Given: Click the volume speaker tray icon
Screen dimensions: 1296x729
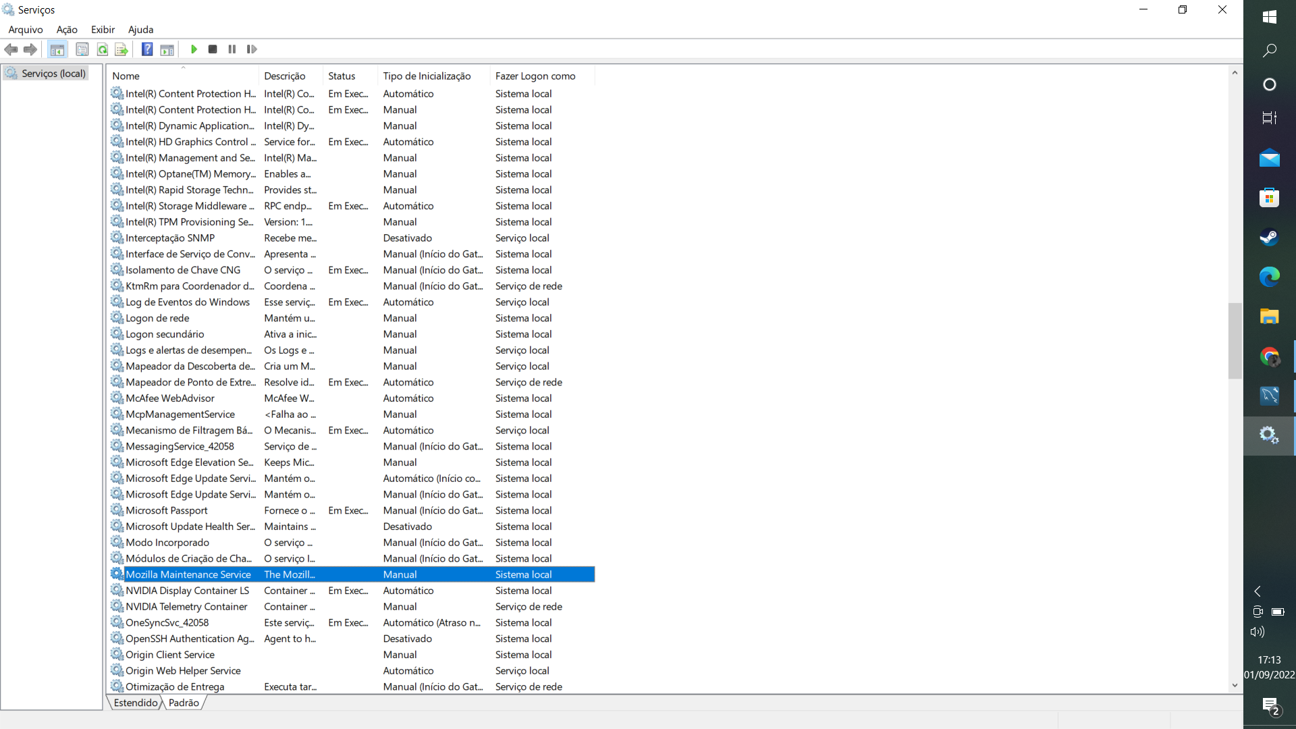Looking at the screenshot, I should tap(1257, 632).
